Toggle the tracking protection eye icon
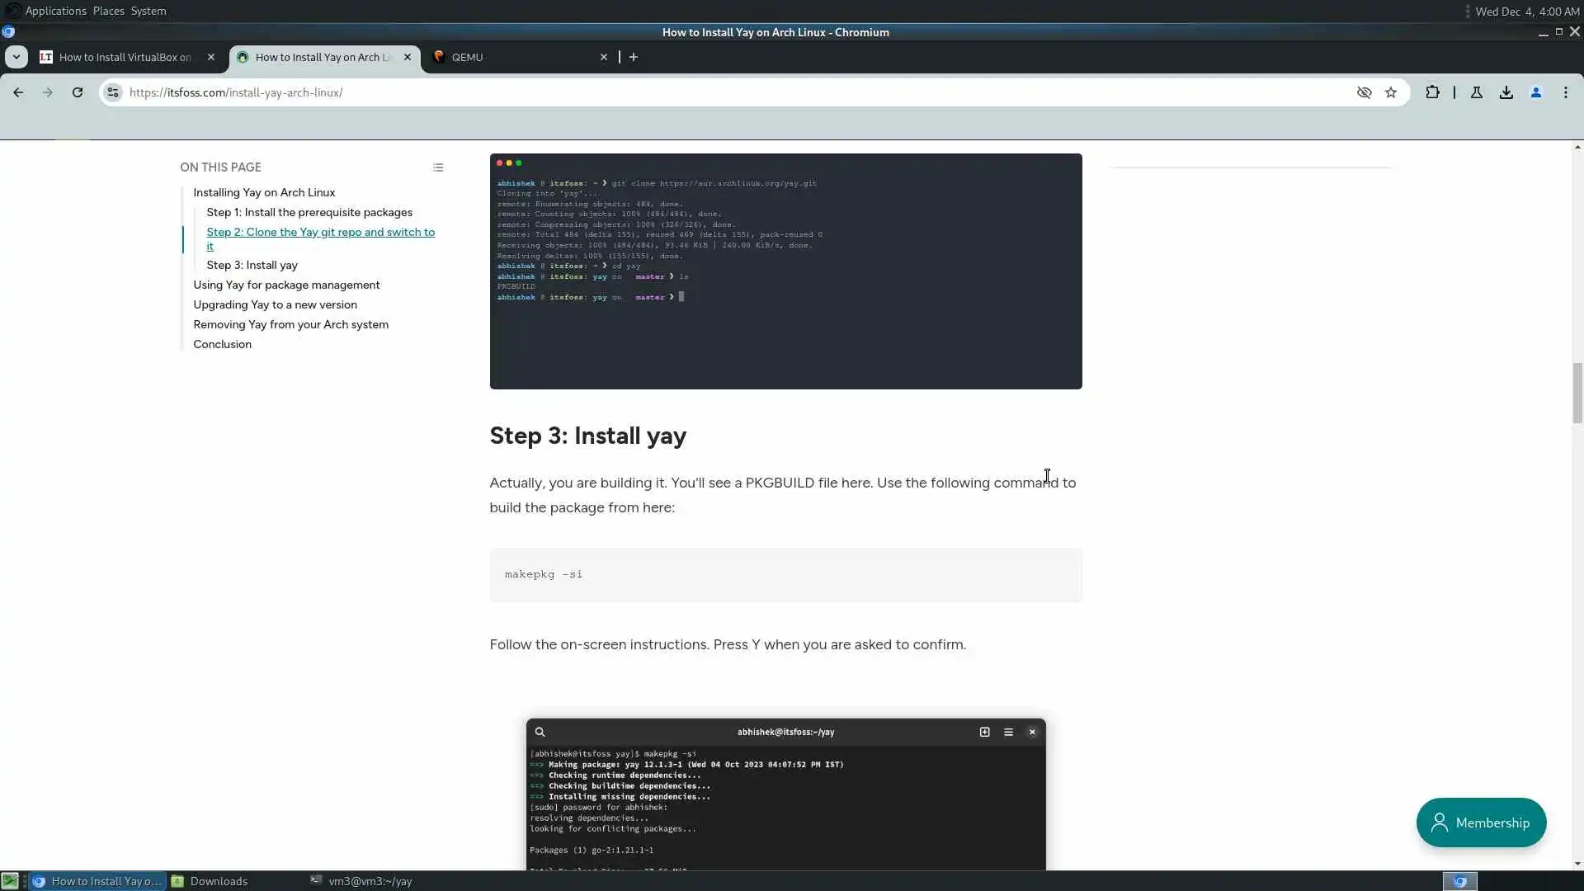This screenshot has width=1584, height=891. pyautogui.click(x=1365, y=92)
